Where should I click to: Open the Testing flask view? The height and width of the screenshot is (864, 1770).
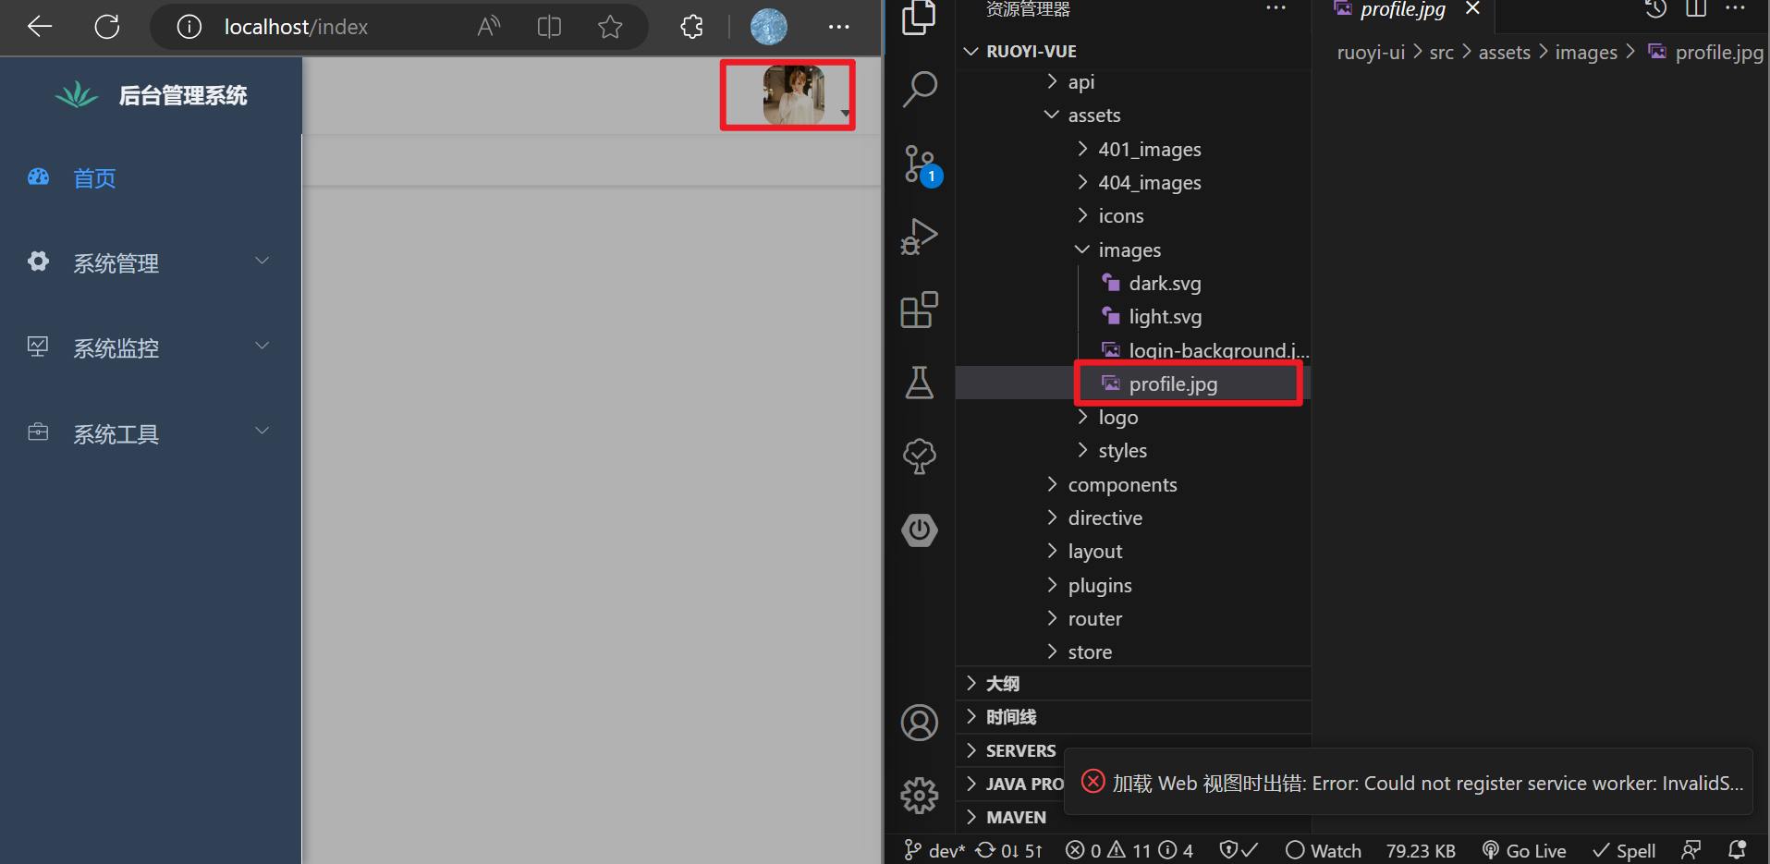click(x=919, y=383)
